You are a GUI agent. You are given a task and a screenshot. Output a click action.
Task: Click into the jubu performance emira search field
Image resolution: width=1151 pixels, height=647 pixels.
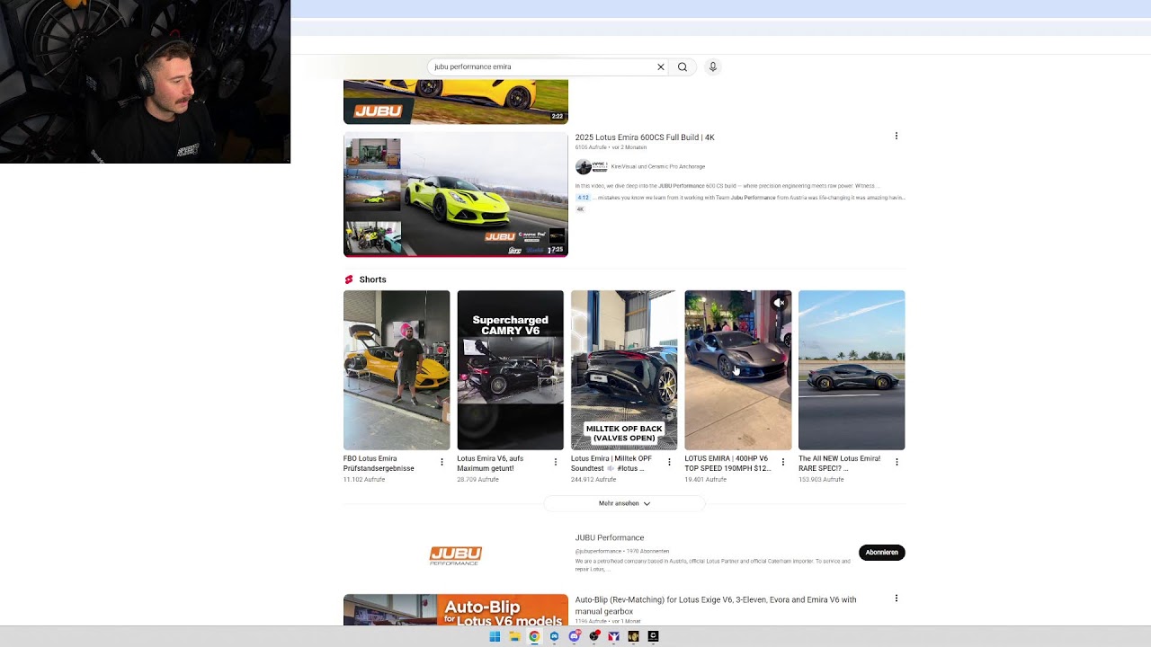(x=541, y=66)
